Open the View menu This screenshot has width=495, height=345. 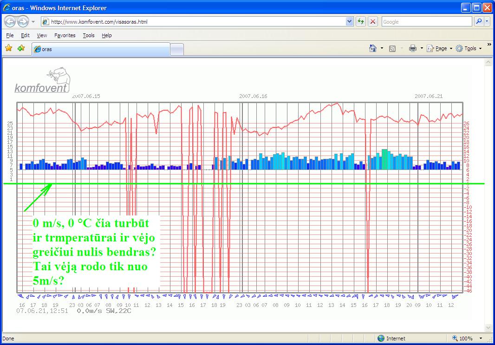42,35
